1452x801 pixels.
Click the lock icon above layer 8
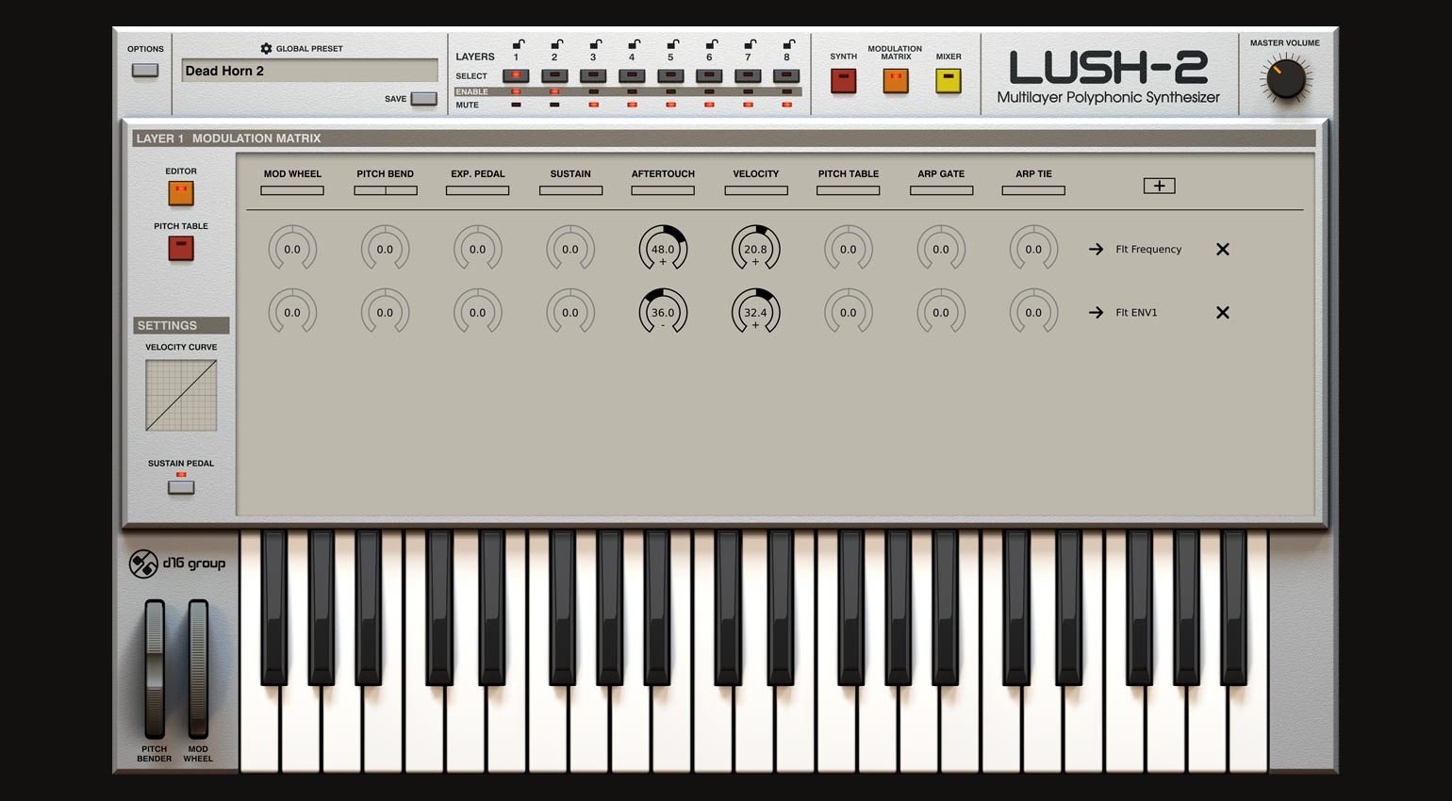(789, 43)
